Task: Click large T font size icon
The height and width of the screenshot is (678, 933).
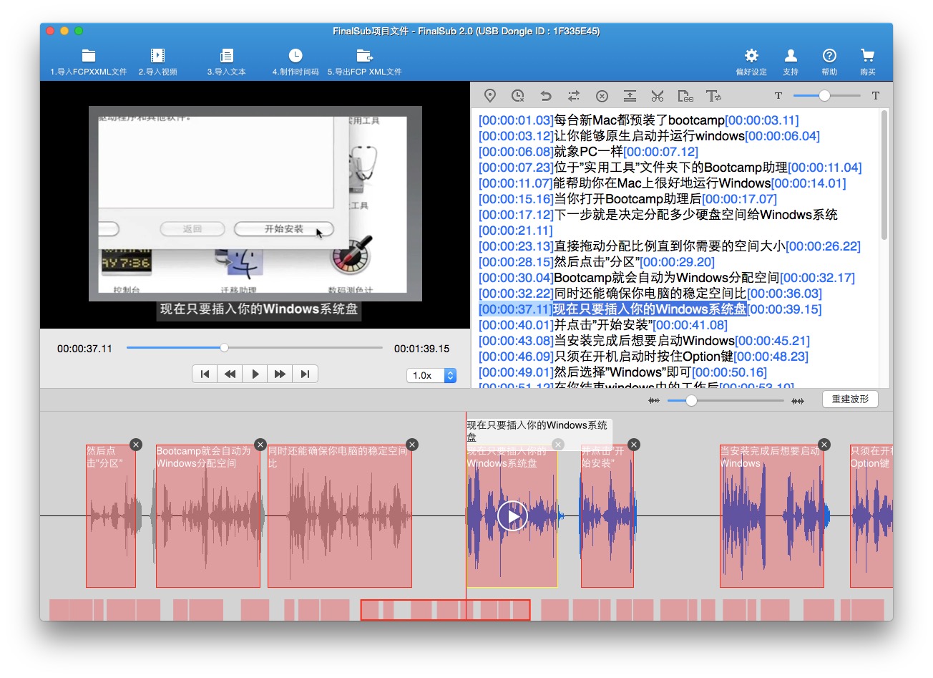Action: 875,95
